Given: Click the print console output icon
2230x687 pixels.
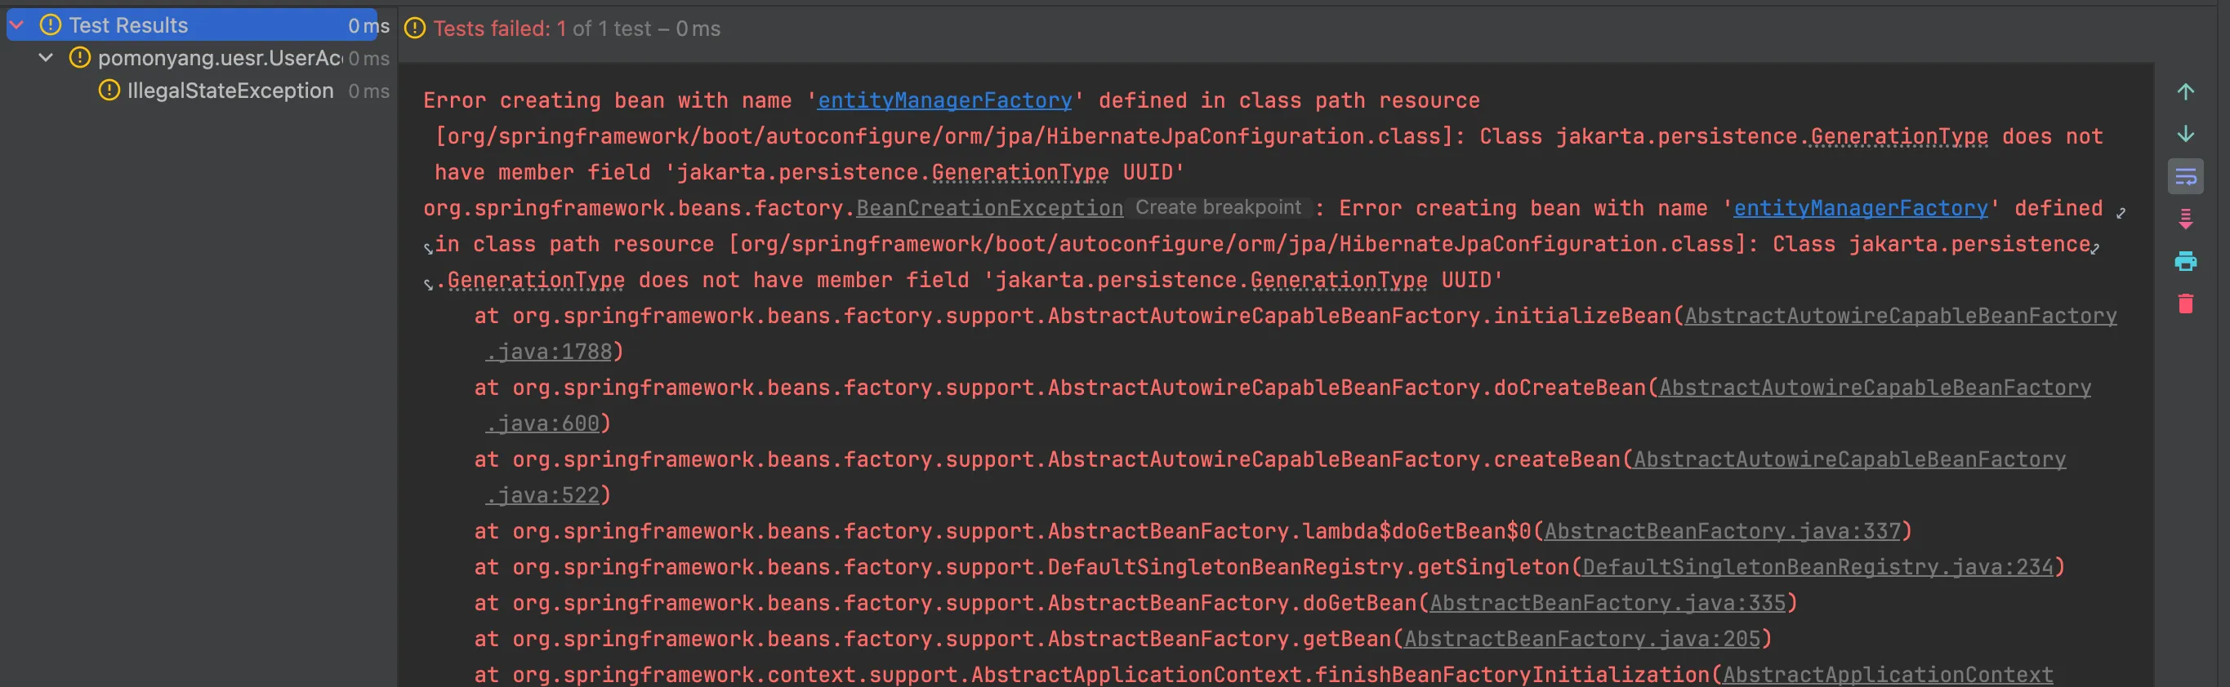Looking at the screenshot, I should 2185,261.
